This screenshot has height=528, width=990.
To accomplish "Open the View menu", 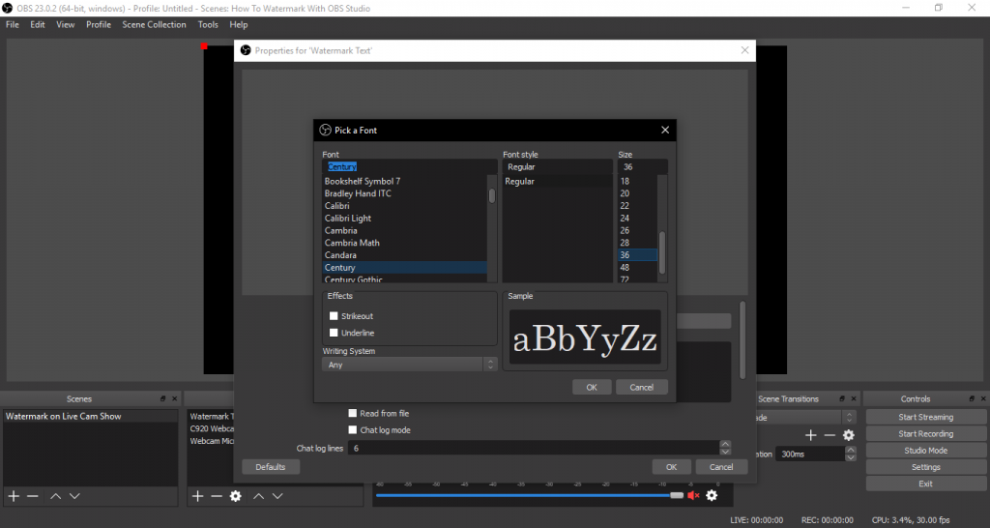I will 66,24.
